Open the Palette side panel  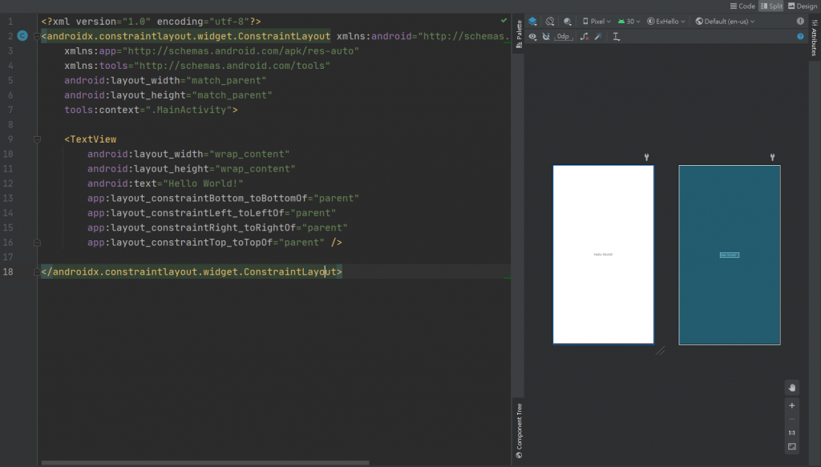point(519,34)
